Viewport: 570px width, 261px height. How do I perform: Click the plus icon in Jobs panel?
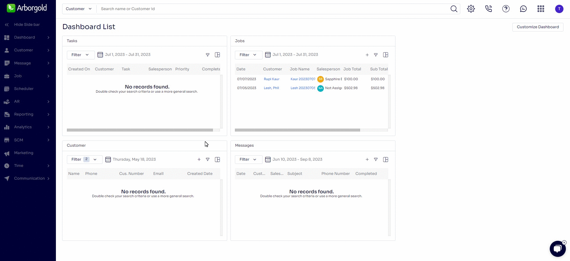(x=367, y=55)
